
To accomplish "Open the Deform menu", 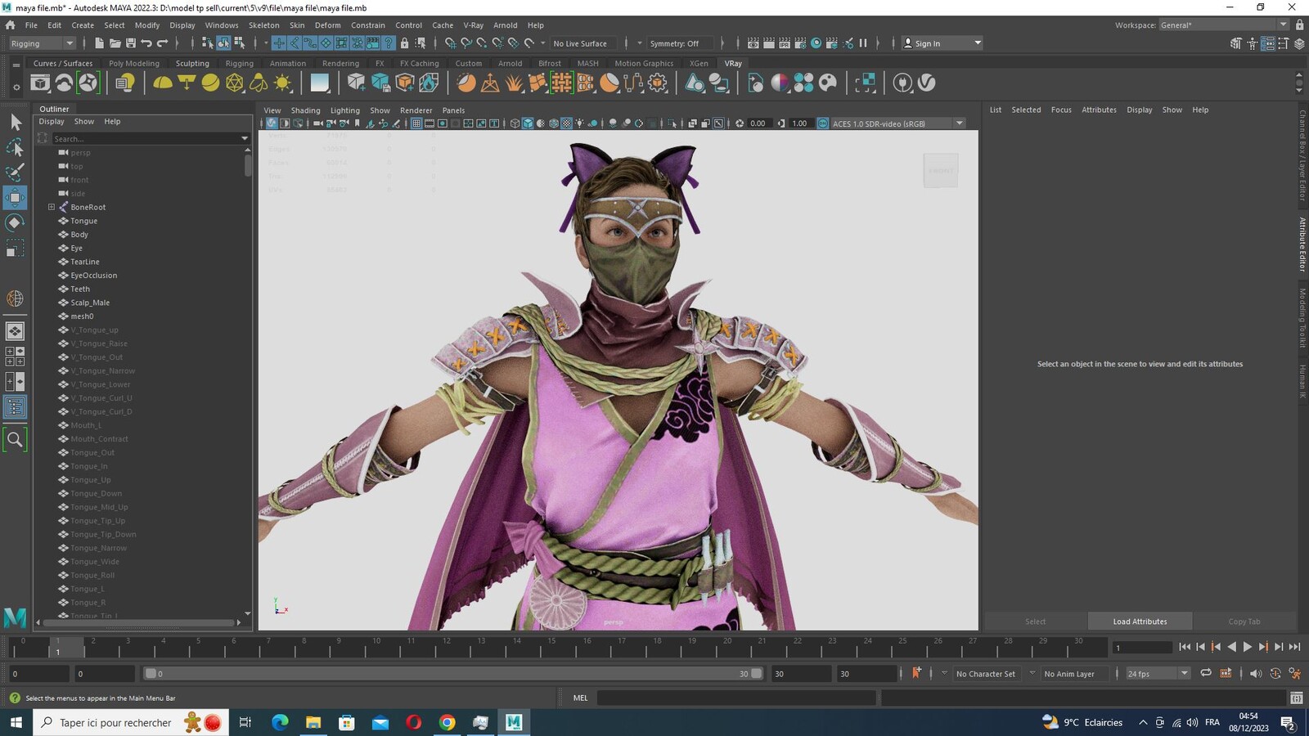I will click(327, 25).
